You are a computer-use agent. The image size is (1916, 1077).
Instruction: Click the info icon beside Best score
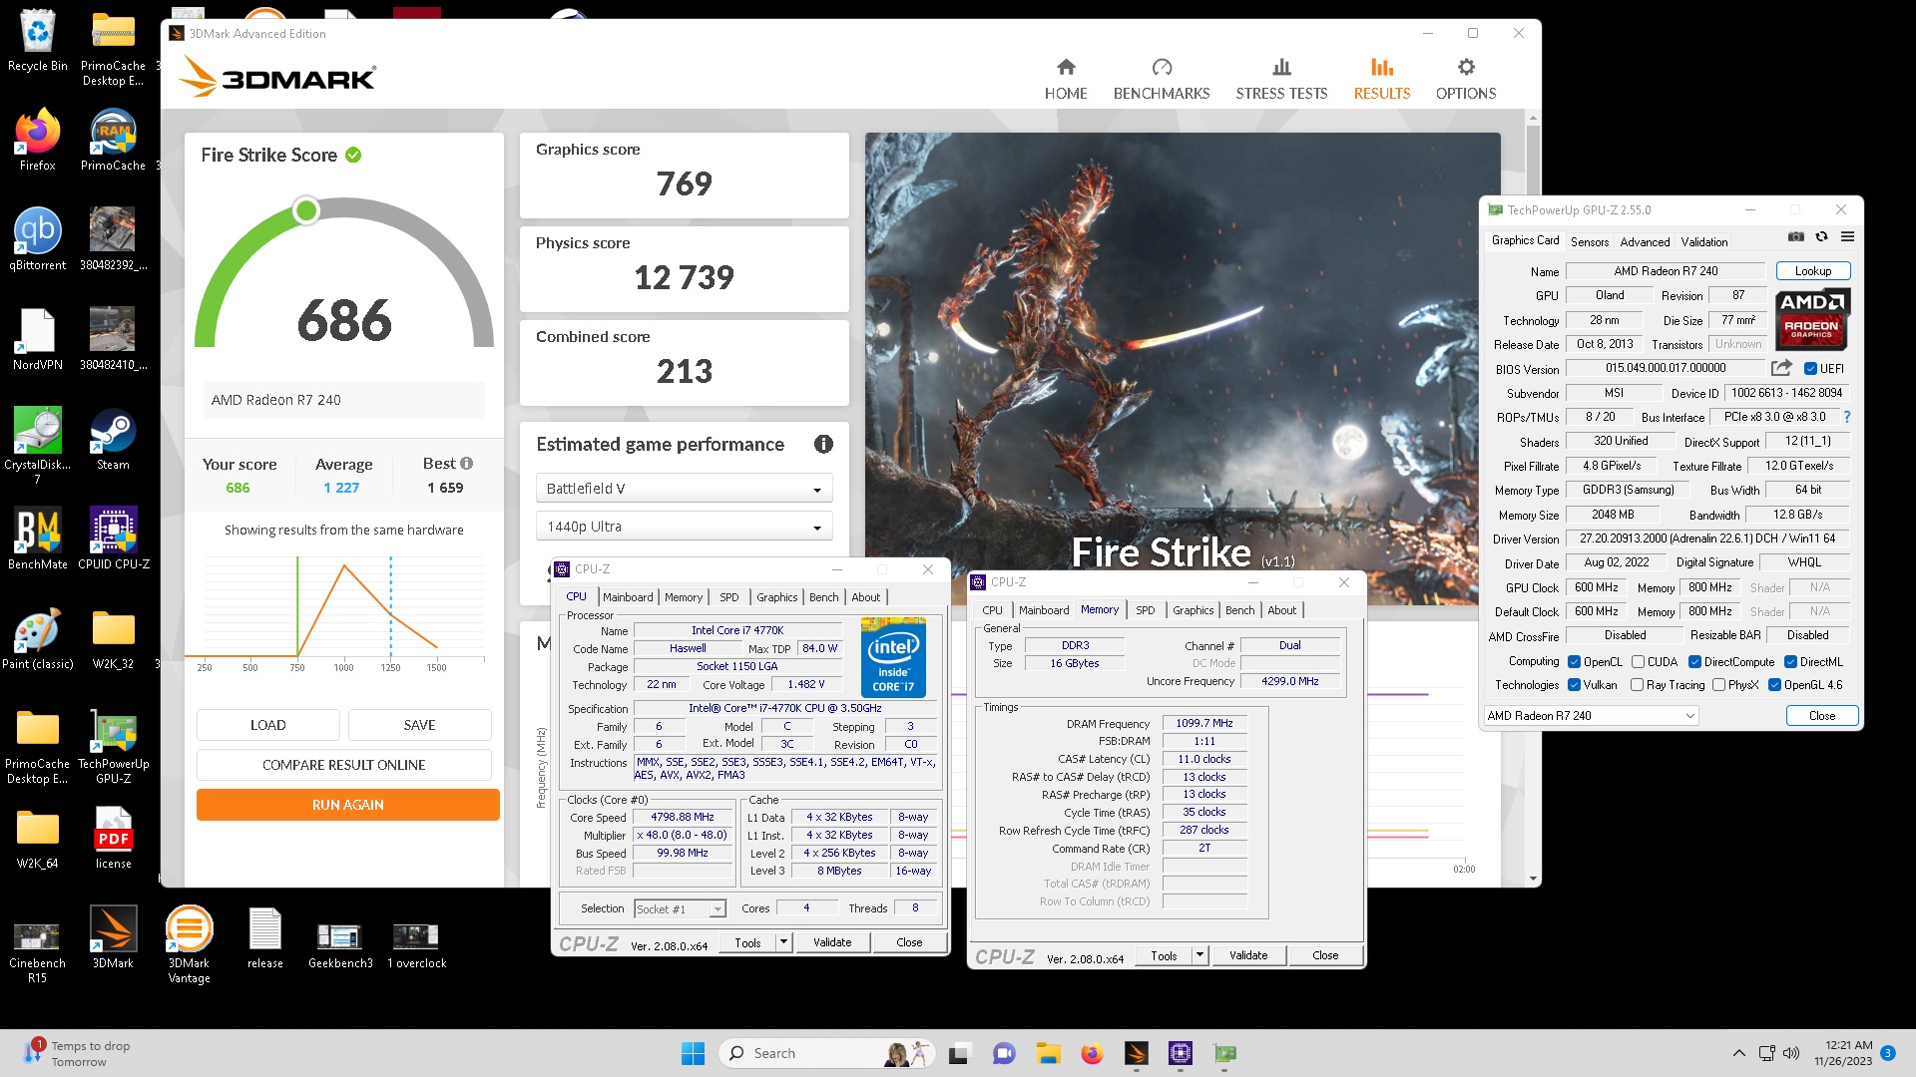coord(466,464)
